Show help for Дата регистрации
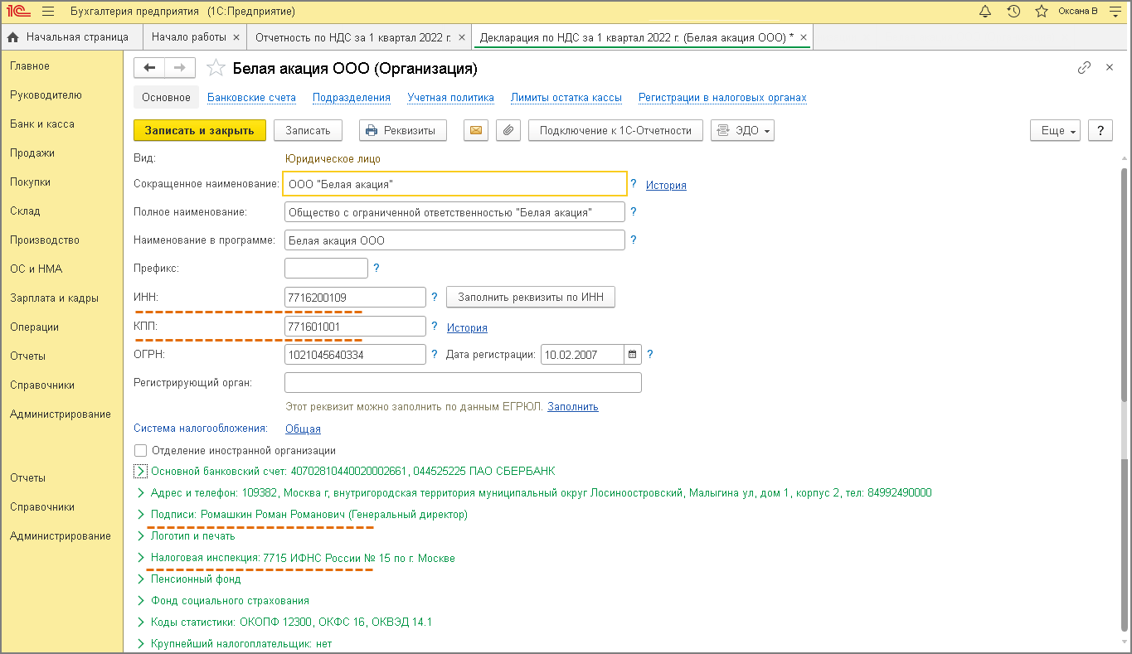The width and height of the screenshot is (1132, 654). [x=650, y=355]
